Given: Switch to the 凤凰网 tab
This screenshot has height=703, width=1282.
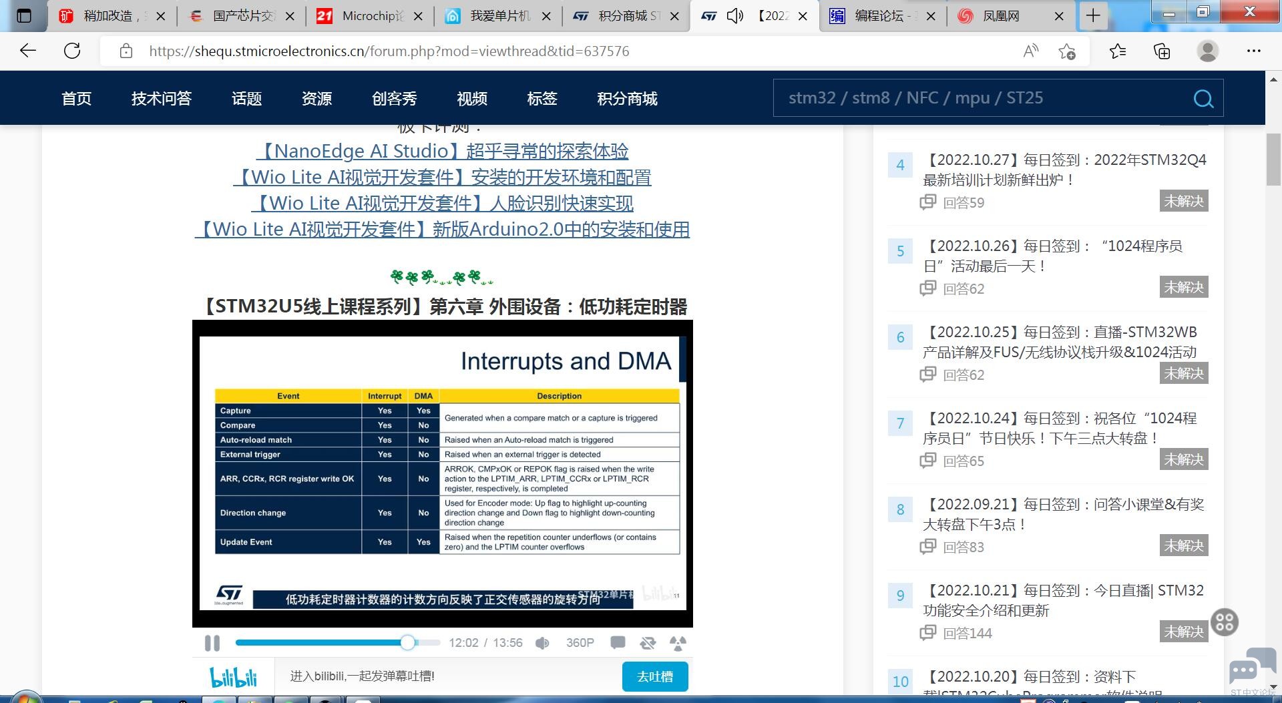Looking at the screenshot, I should [x=1000, y=16].
